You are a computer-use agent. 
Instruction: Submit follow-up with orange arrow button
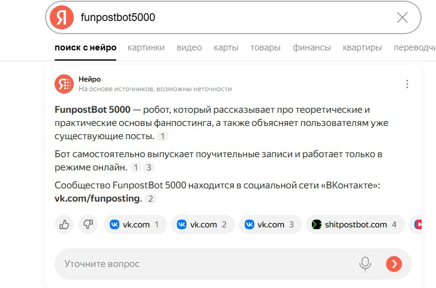(393, 263)
